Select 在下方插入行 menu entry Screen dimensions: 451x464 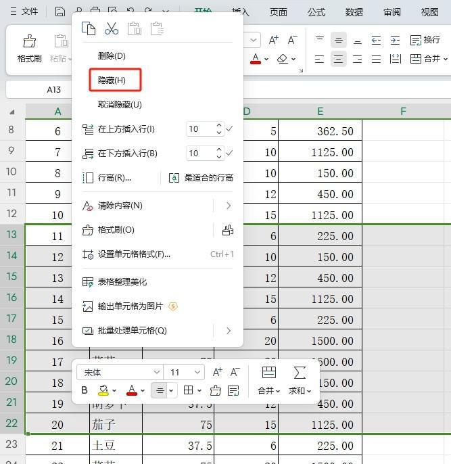pos(128,154)
